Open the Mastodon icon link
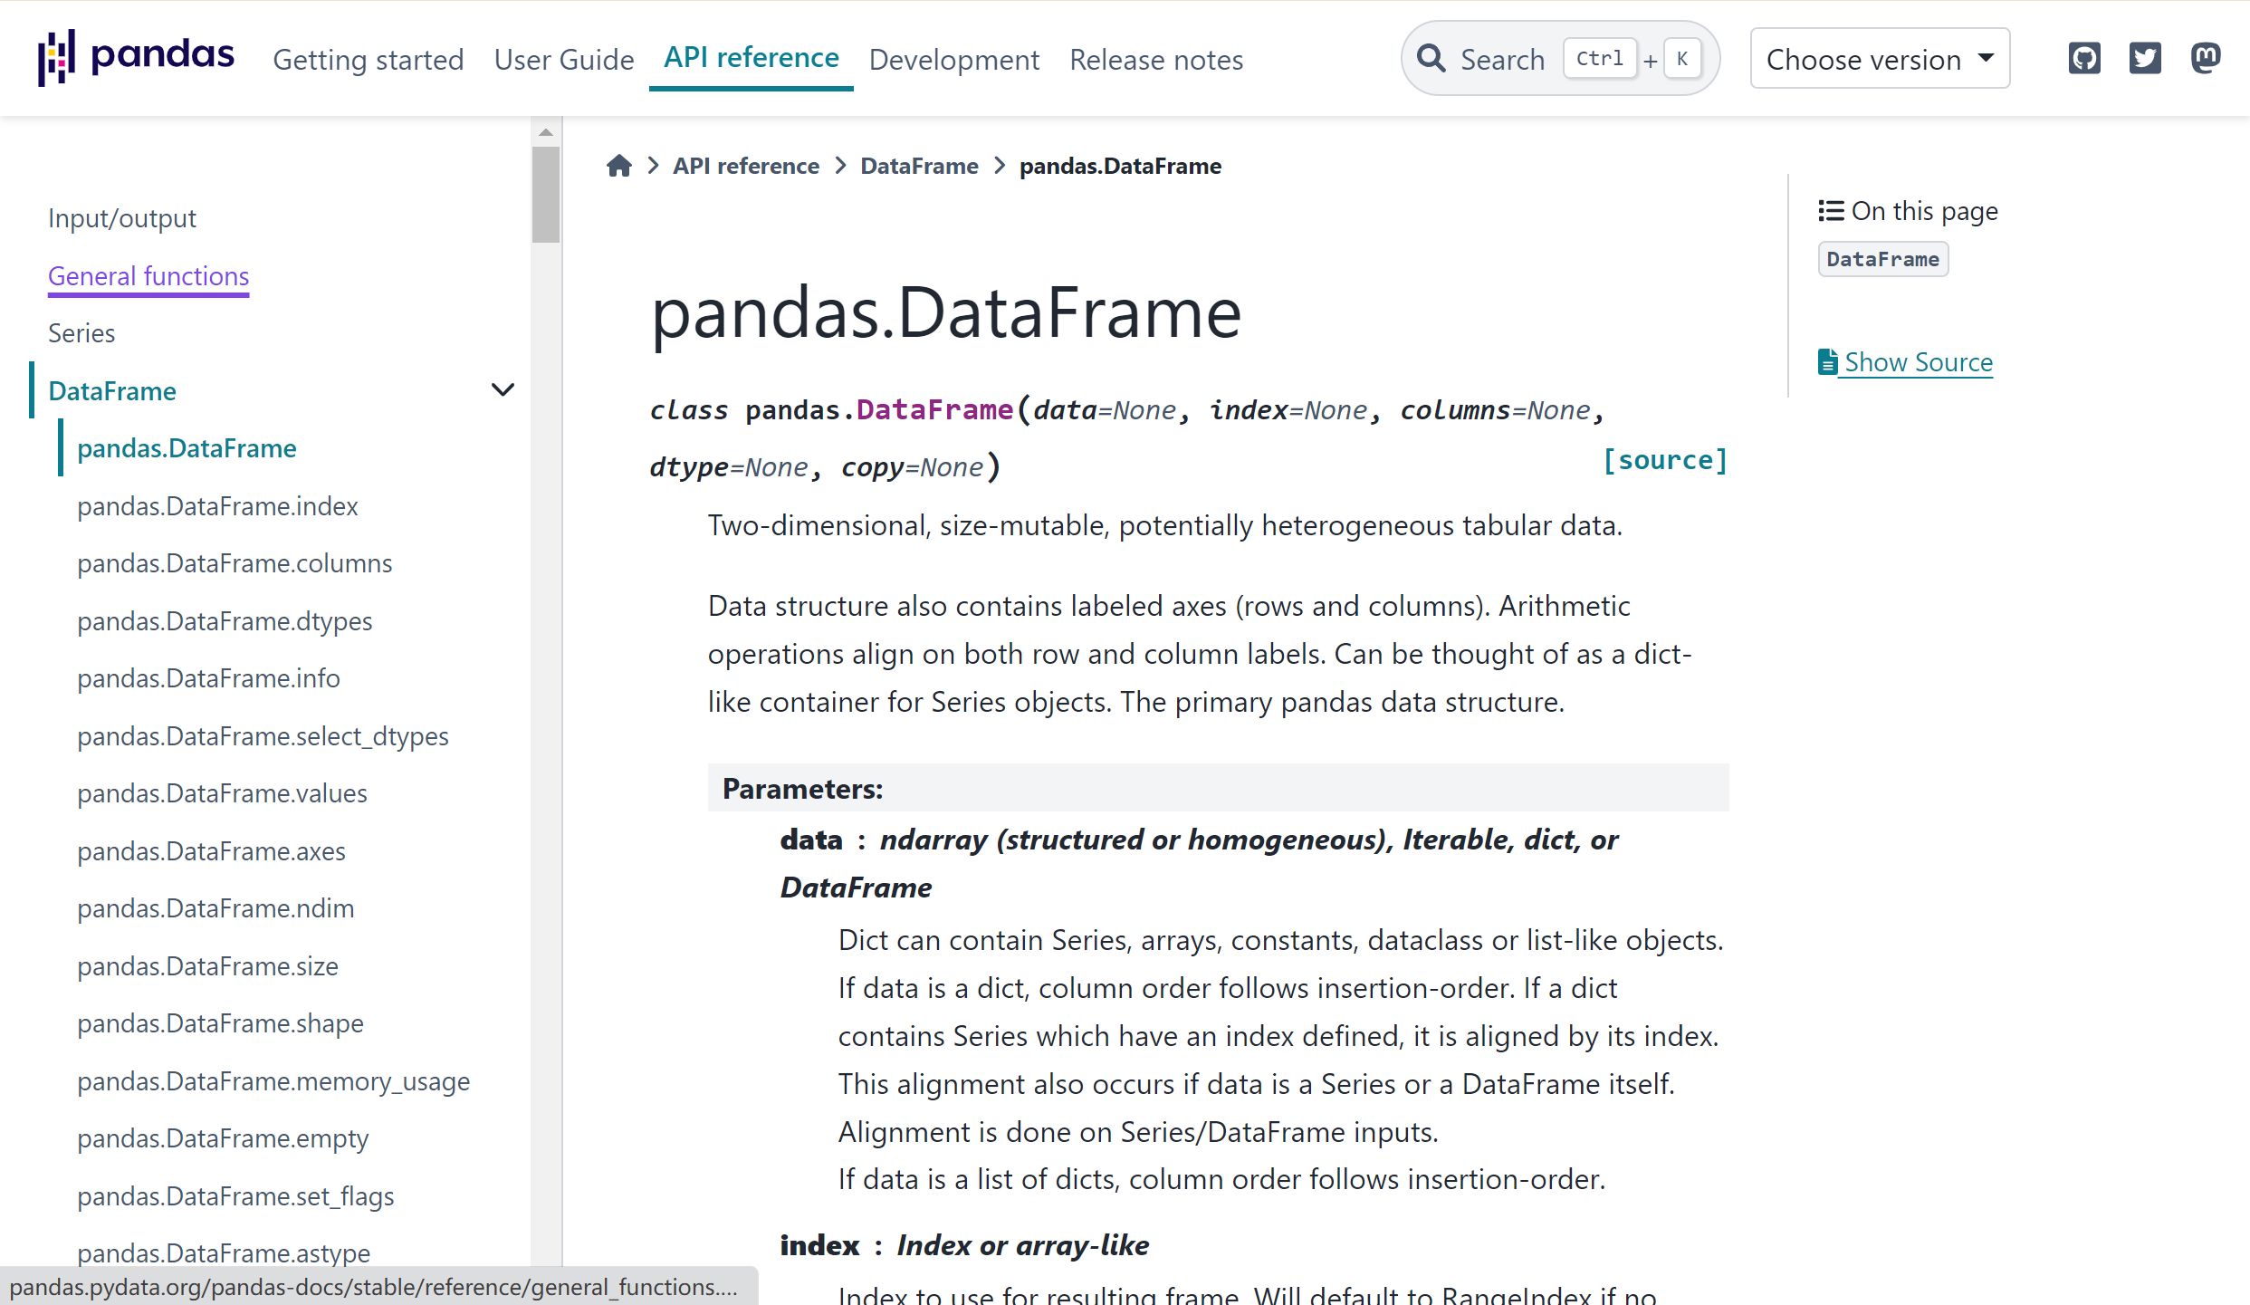This screenshot has height=1305, width=2250. [x=2206, y=59]
